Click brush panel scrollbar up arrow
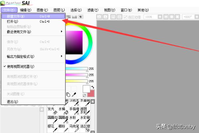 tap(93, 101)
